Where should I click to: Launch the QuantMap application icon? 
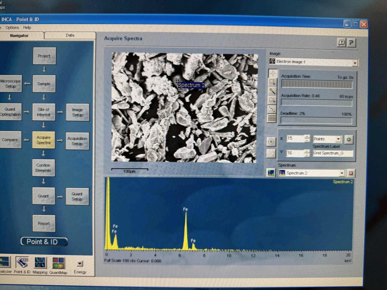coord(58,263)
